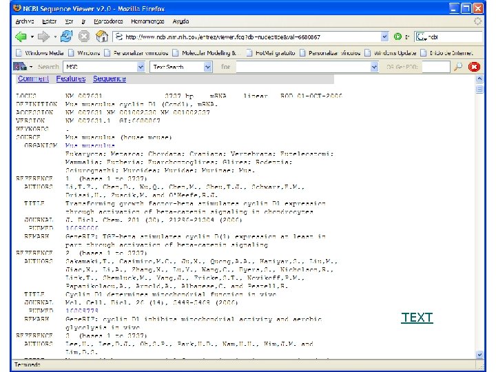
Task: Click the MSD toolbar logo icon
Action: (x=20, y=66)
